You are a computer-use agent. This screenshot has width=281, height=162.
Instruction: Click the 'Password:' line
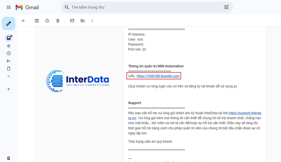pyautogui.click(x=136, y=44)
